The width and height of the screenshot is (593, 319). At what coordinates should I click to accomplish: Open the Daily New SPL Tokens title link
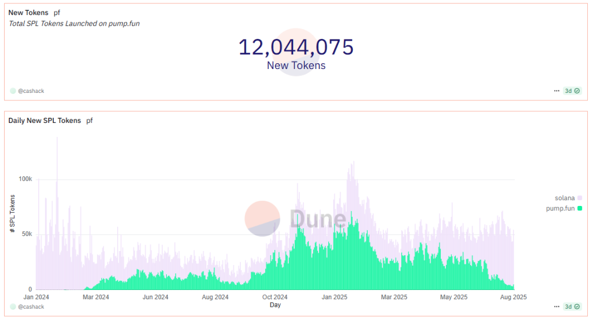[x=45, y=121]
